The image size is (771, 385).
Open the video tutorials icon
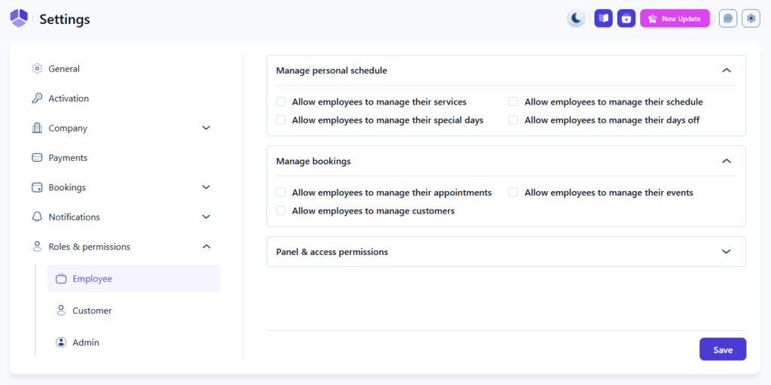[626, 19]
